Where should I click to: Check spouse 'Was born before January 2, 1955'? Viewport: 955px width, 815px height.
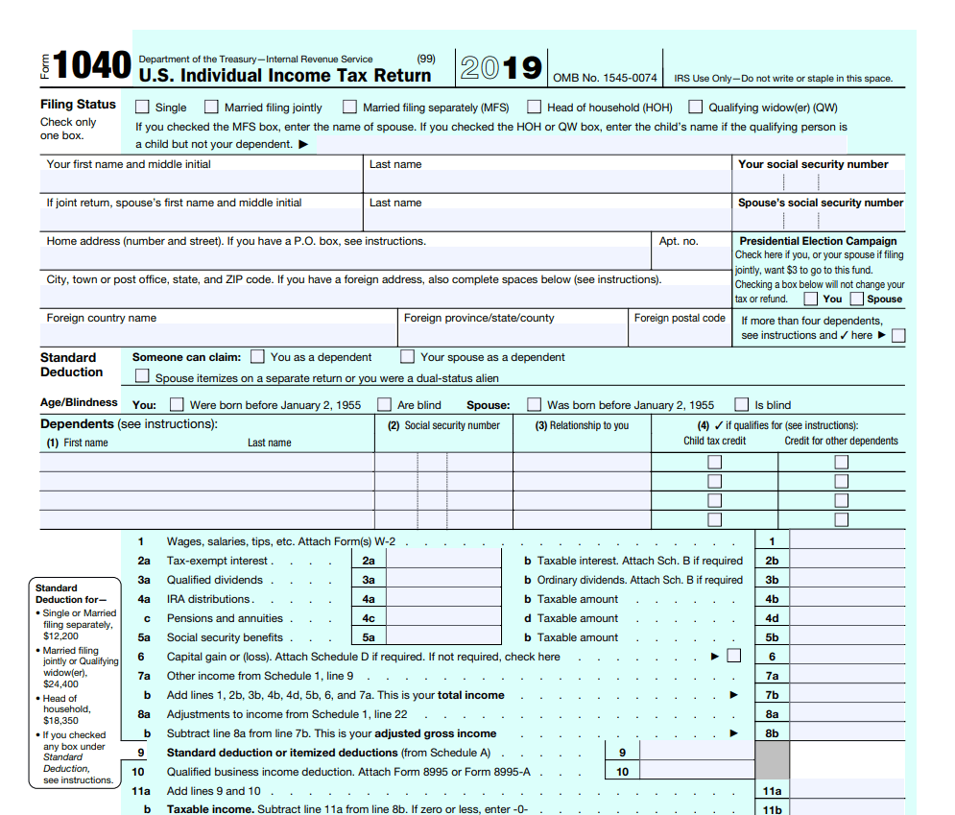534,405
